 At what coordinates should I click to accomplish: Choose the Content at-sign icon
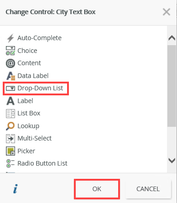tap(10, 63)
